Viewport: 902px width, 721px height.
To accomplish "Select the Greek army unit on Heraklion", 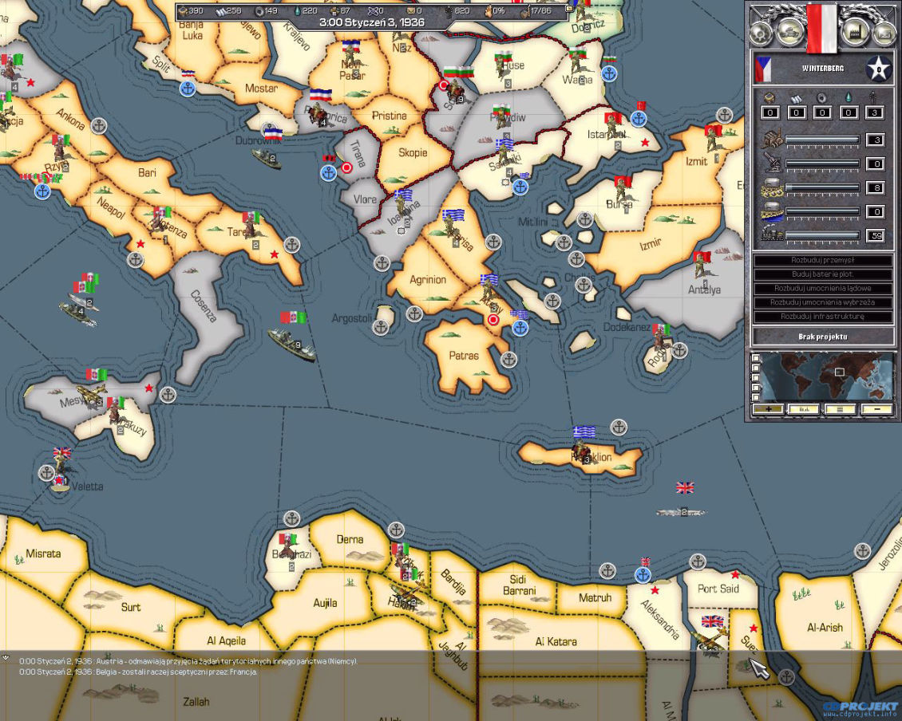I will 581,450.
